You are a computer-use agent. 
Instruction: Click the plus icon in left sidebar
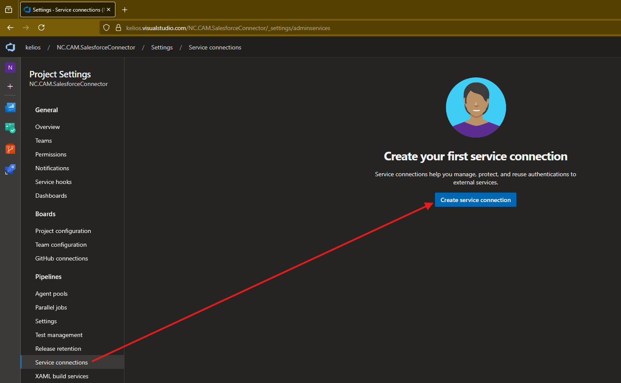[10, 86]
